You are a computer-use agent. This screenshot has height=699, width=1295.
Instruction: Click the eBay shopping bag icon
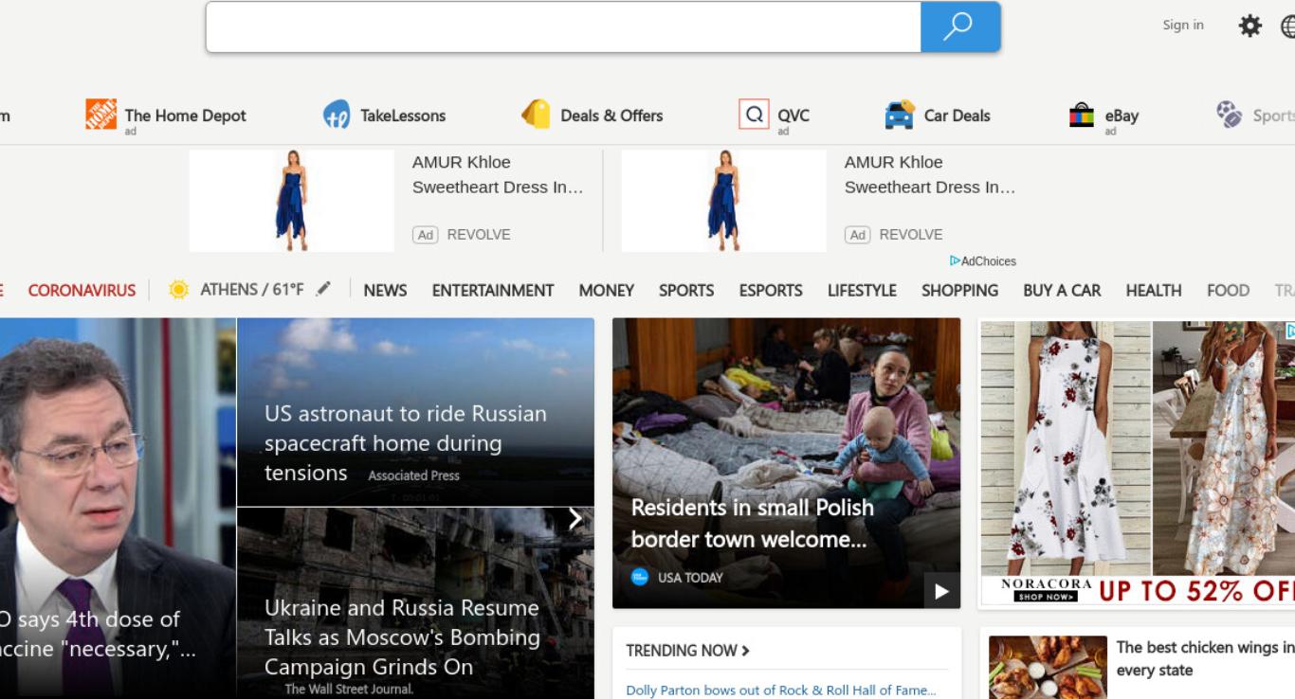coord(1082,115)
